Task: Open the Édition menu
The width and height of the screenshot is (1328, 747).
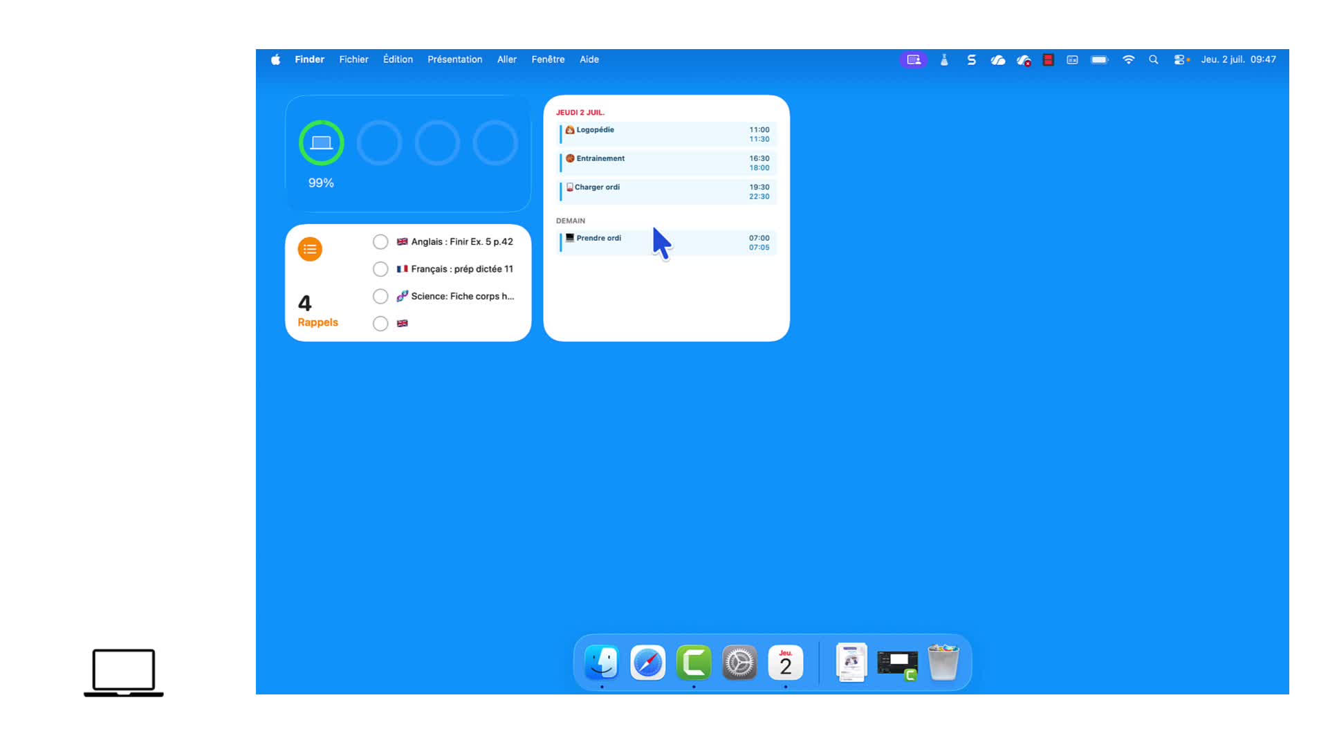Action: click(x=398, y=59)
